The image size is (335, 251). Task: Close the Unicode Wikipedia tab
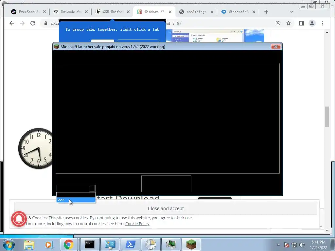coord(86,12)
